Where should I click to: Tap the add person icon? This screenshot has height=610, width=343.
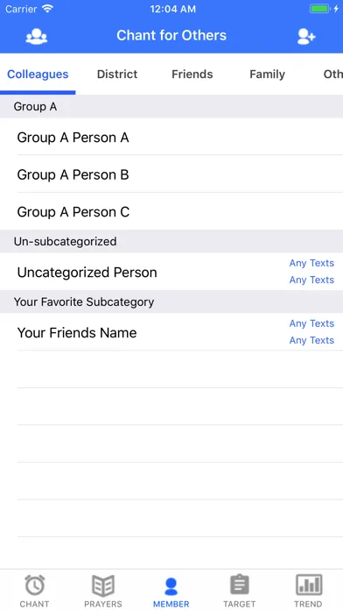306,36
